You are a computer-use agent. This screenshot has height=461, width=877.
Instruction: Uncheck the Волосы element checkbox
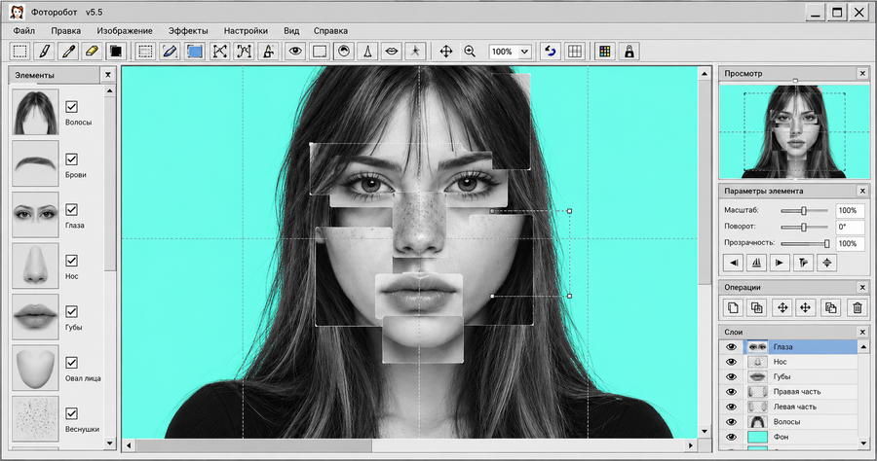click(x=71, y=107)
